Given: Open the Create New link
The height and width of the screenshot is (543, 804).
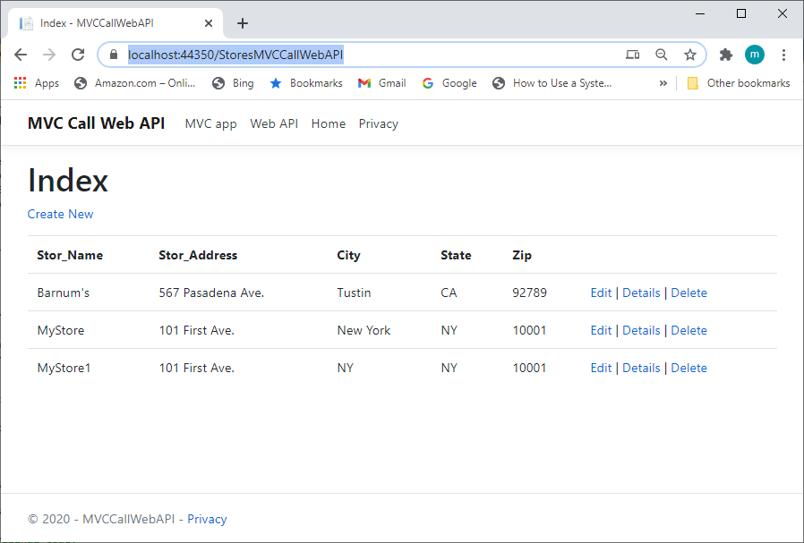Looking at the screenshot, I should click(60, 214).
